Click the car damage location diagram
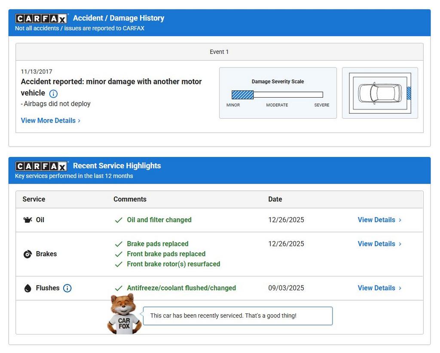Screen dimensions: 440x353 click(x=380, y=93)
